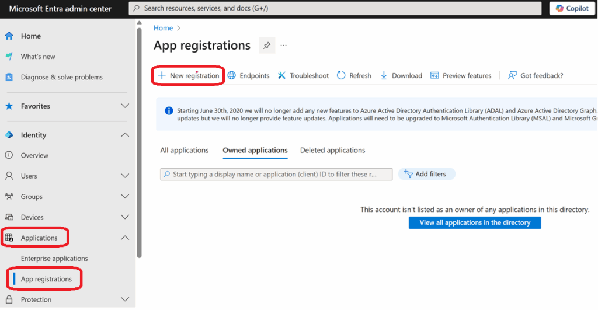Collapse the Identity section chevron

125,135
